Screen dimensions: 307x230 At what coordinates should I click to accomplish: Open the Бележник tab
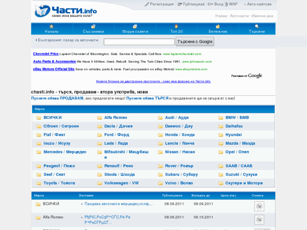[x=218, y=29]
